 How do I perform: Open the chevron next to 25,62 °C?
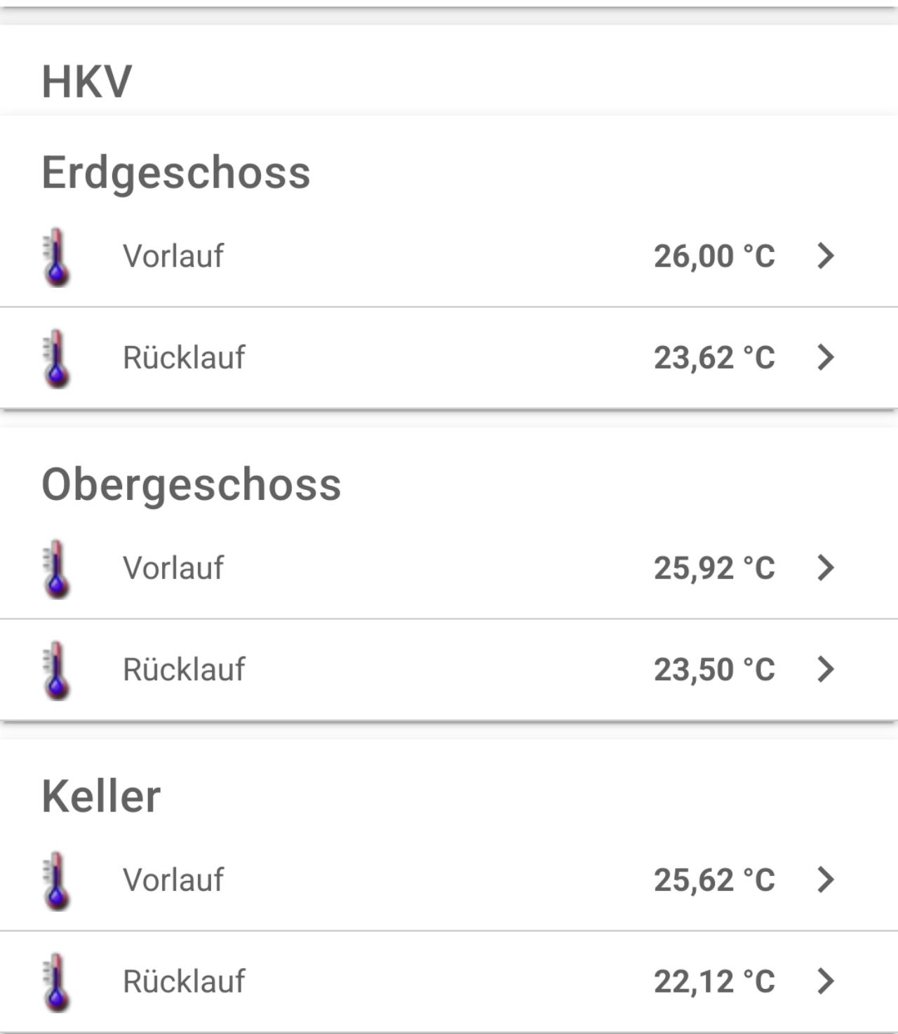[x=826, y=879]
